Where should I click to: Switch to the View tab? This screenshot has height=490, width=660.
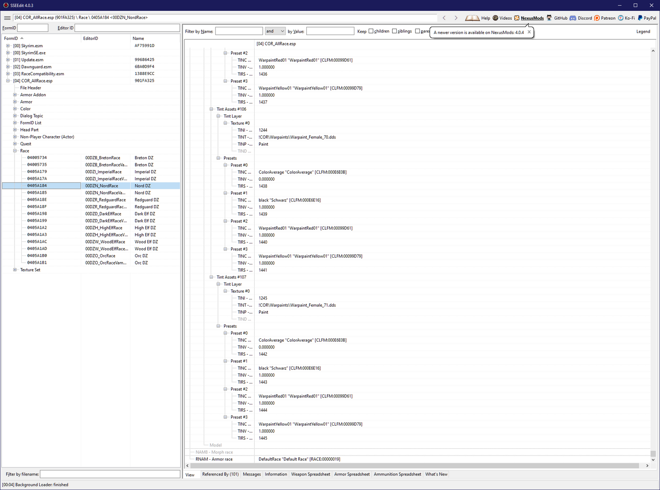[190, 475]
